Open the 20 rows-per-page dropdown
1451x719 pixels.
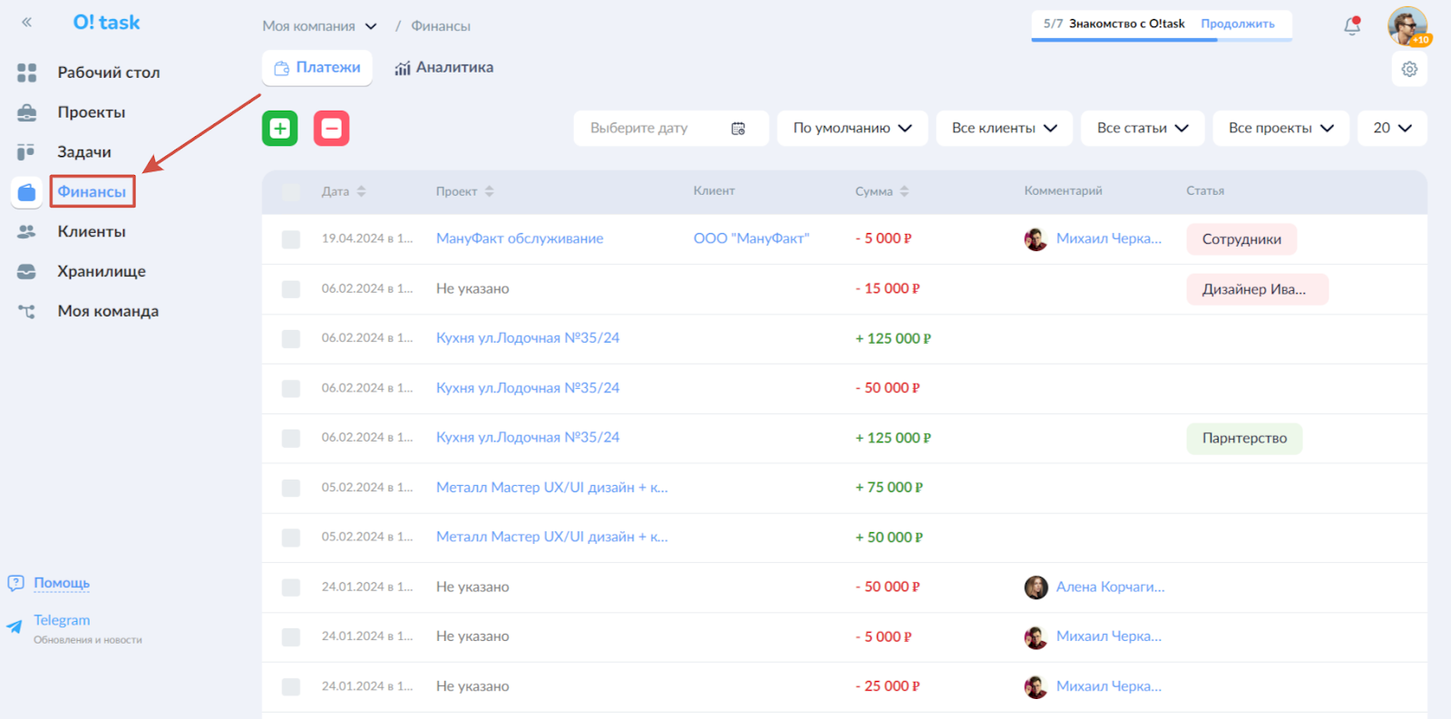coord(1392,129)
